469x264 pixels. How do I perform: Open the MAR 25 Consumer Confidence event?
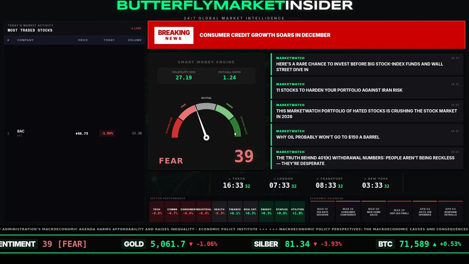(x=348, y=212)
